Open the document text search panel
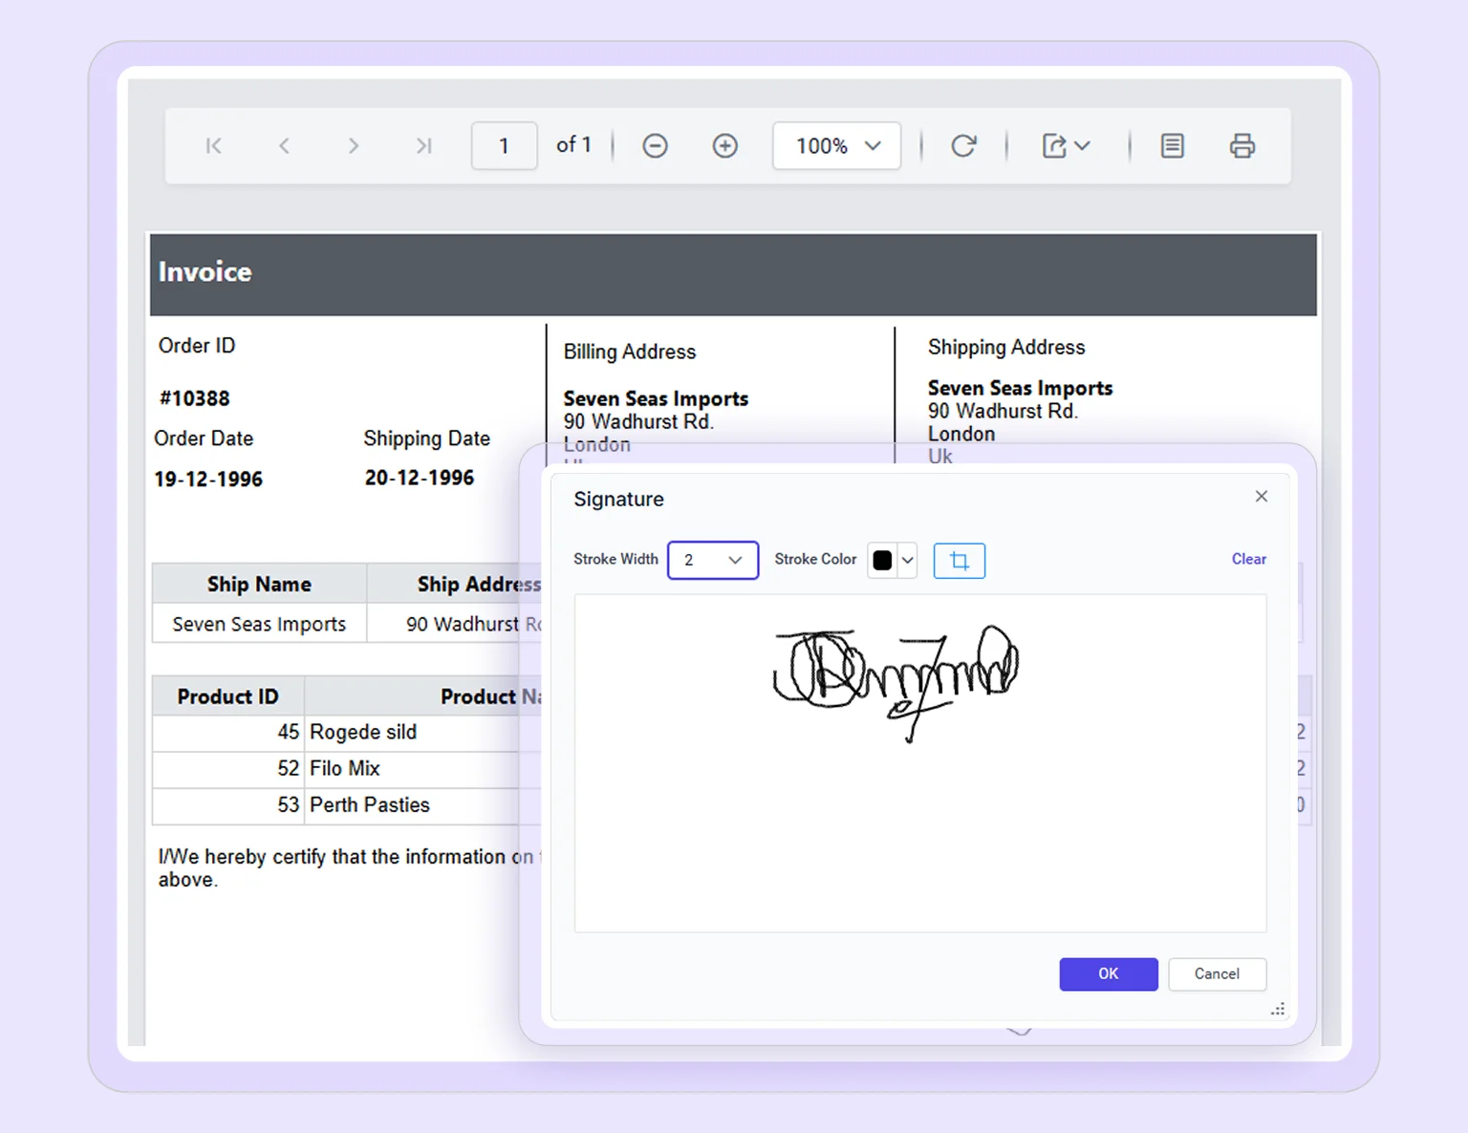Viewport: 1468px width, 1133px height. point(1172,145)
